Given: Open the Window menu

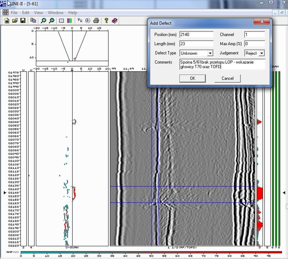Looking at the screenshot, I should coord(55,13).
